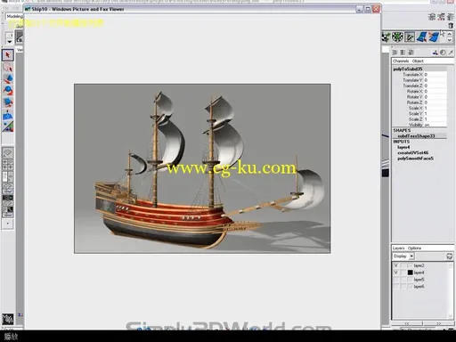
Task: Toggle visibility box of layer6
Action: point(396,287)
